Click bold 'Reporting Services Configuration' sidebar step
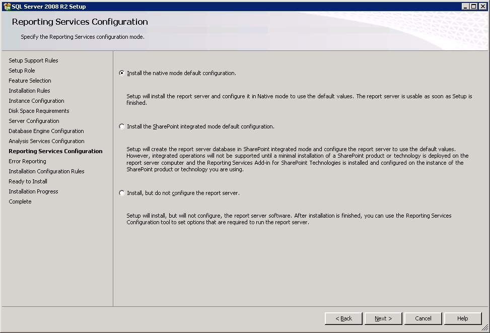 (55, 151)
